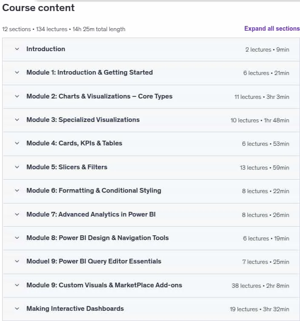Open the Introduction section title

tap(46, 49)
